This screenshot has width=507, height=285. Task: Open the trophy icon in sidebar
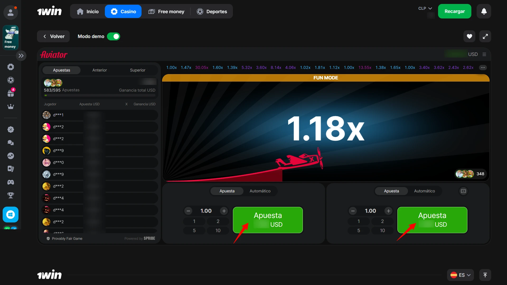point(11,195)
